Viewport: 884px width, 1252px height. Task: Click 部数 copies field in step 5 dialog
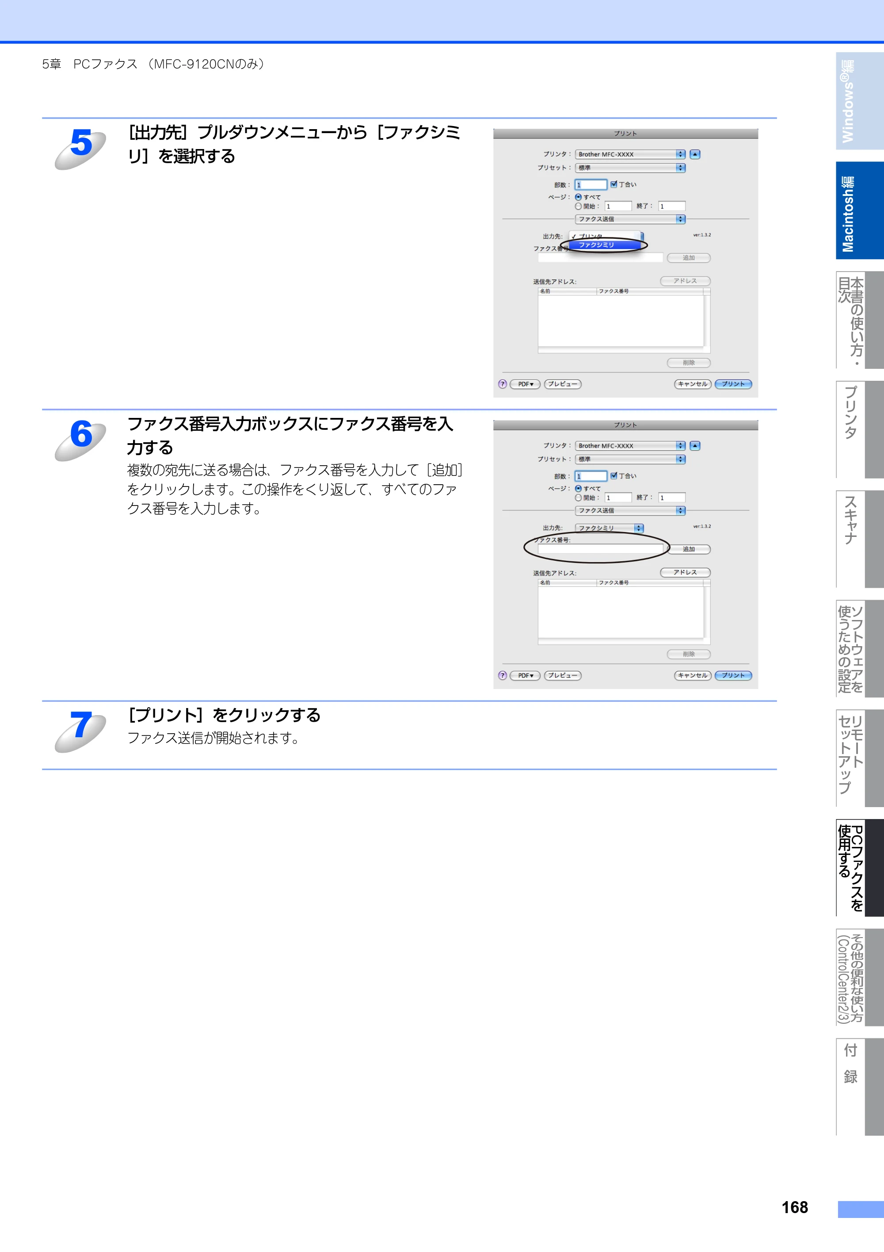591,185
